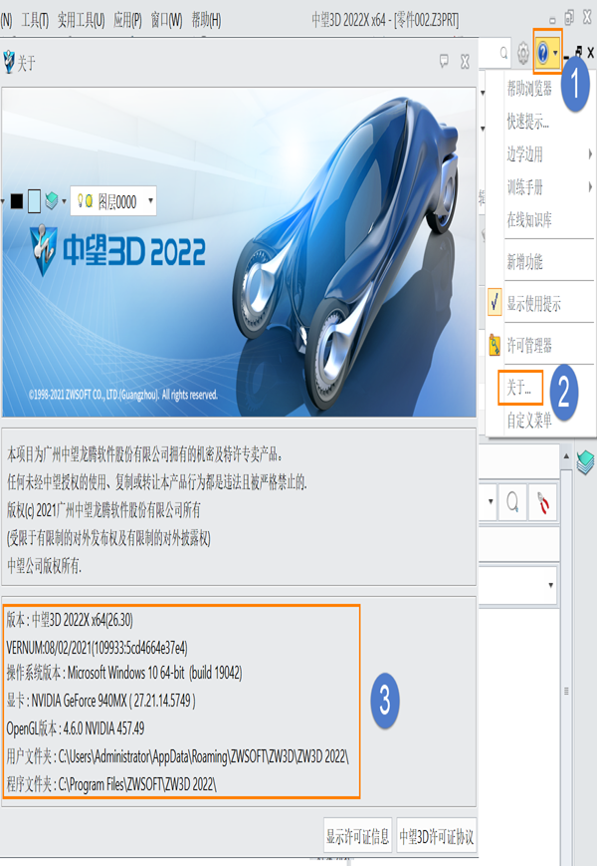597x866 pixels.
Task: Open 帮助浏览器 in the help menu
Action: click(x=529, y=89)
